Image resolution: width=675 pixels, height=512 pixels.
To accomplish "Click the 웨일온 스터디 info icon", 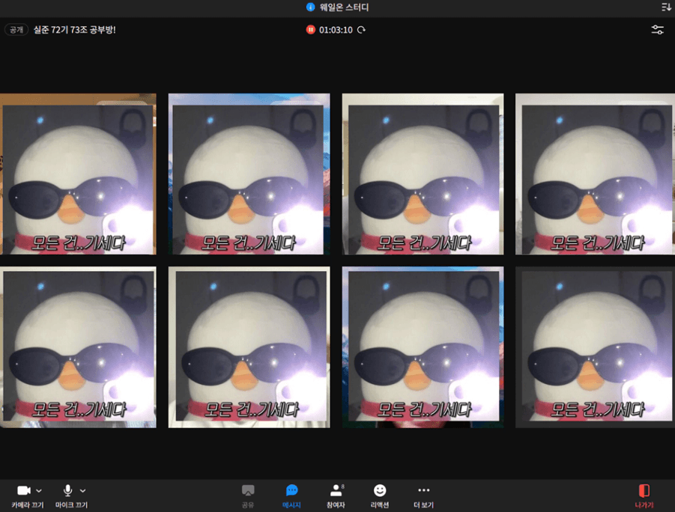I will 310,7.
